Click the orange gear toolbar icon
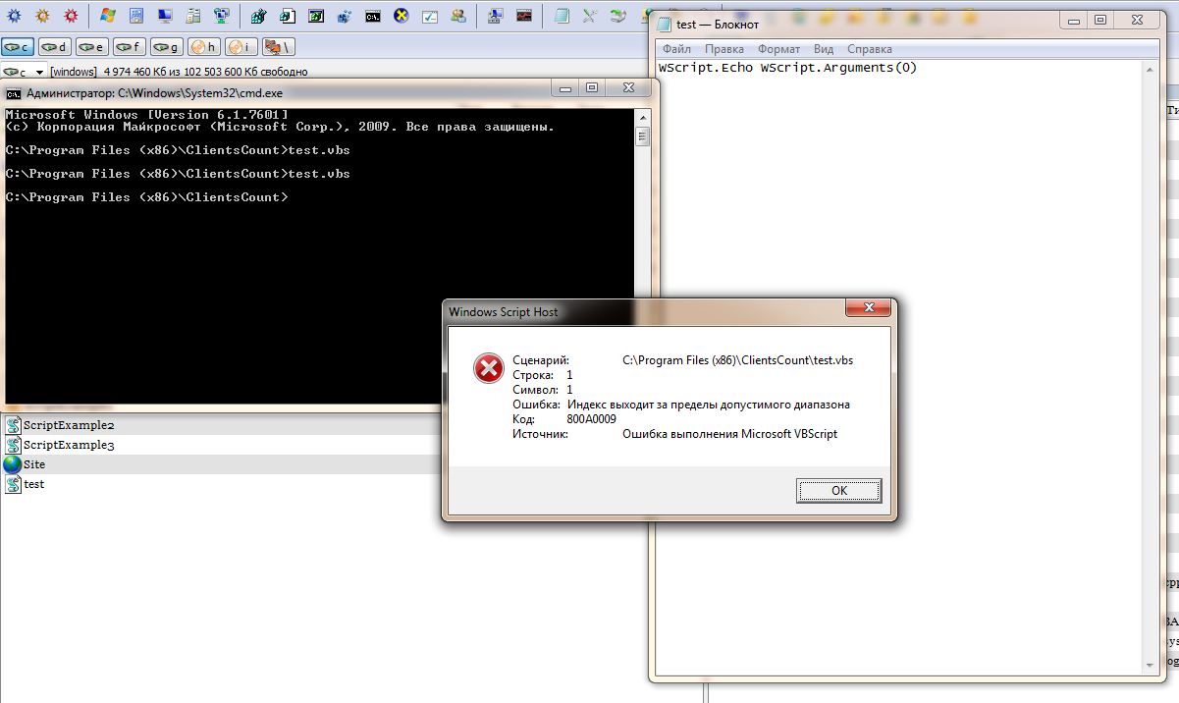 [x=42, y=16]
